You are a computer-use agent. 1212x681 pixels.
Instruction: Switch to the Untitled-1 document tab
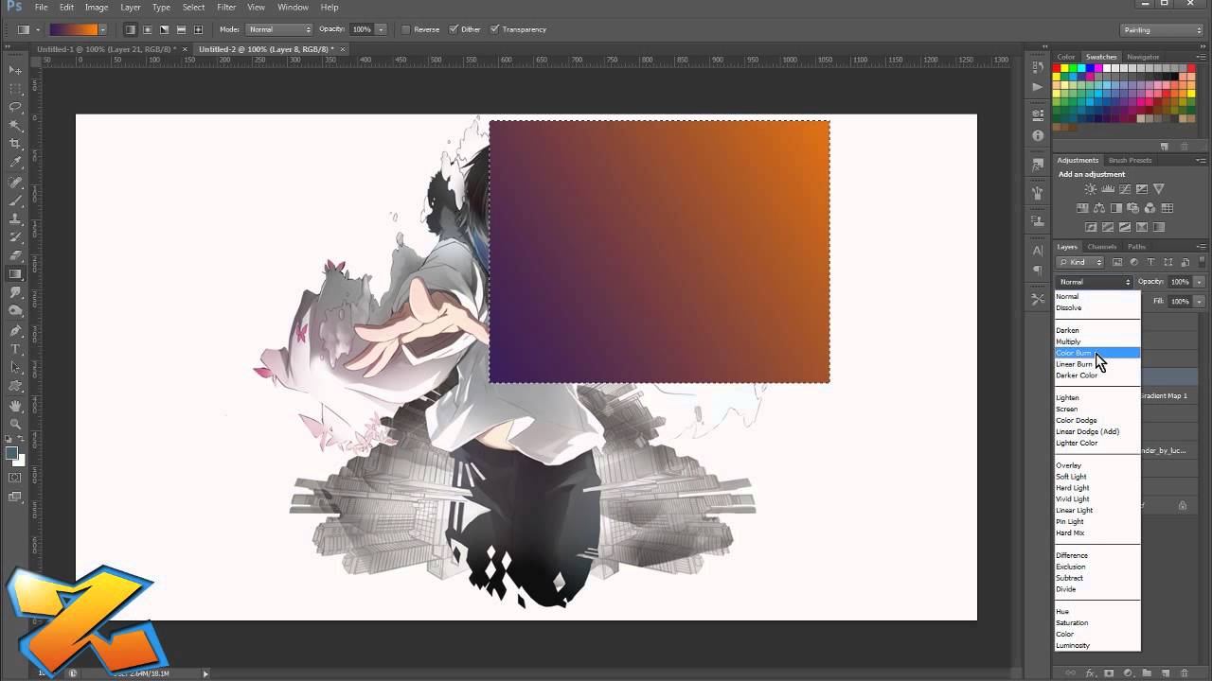pyautogui.click(x=106, y=48)
